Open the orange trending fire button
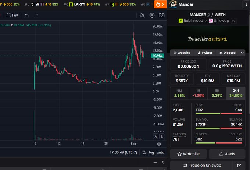 click(160, 4)
